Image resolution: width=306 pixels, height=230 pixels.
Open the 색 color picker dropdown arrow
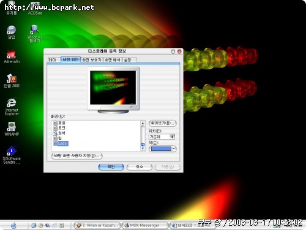tap(174, 148)
